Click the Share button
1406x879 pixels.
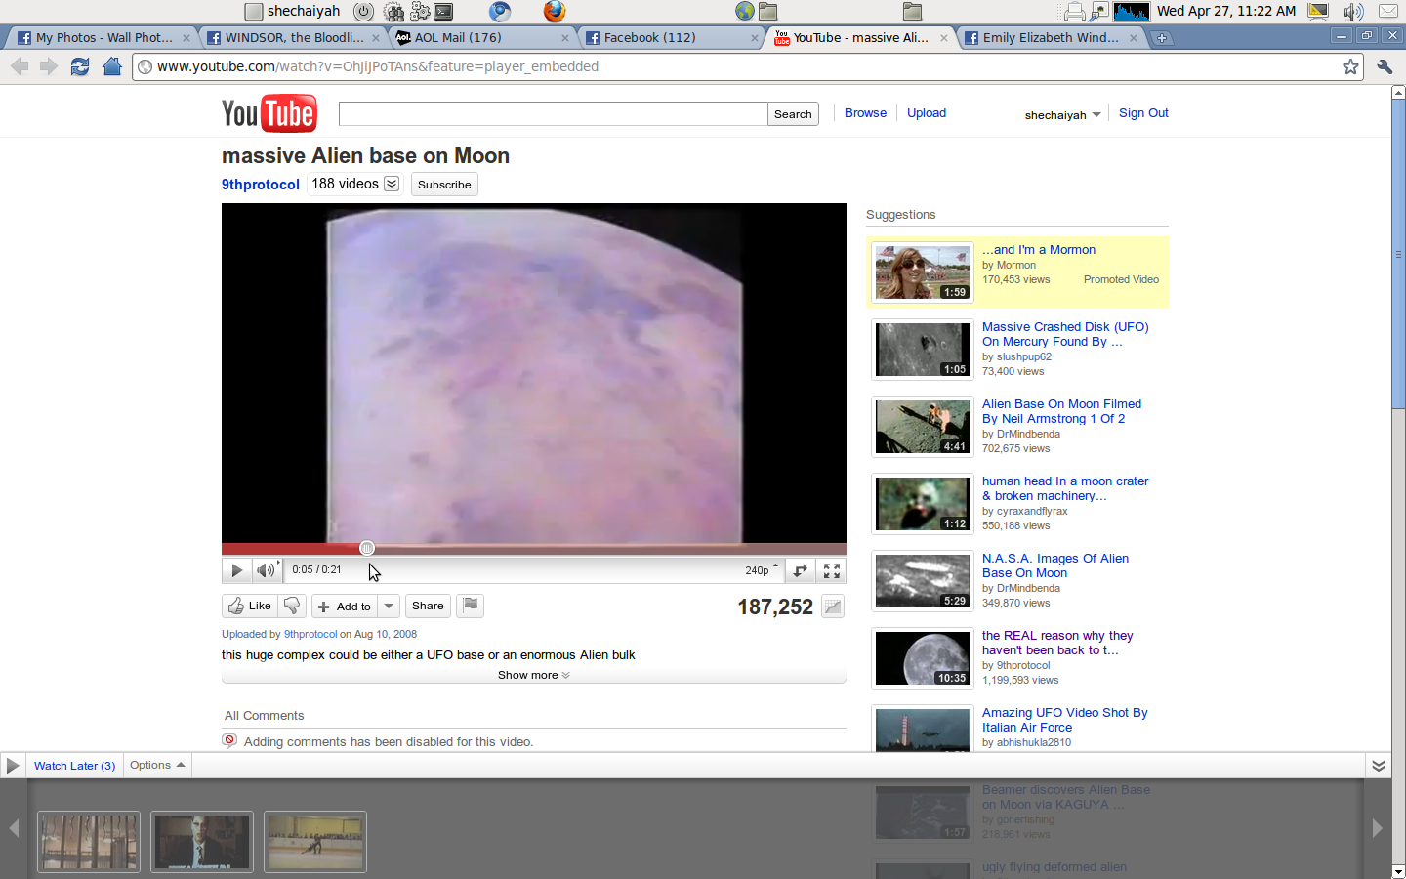click(x=428, y=607)
